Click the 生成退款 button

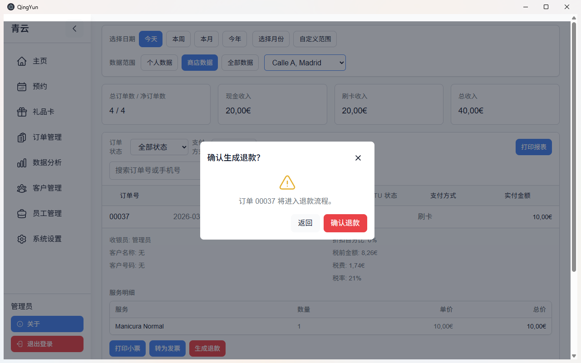207,348
